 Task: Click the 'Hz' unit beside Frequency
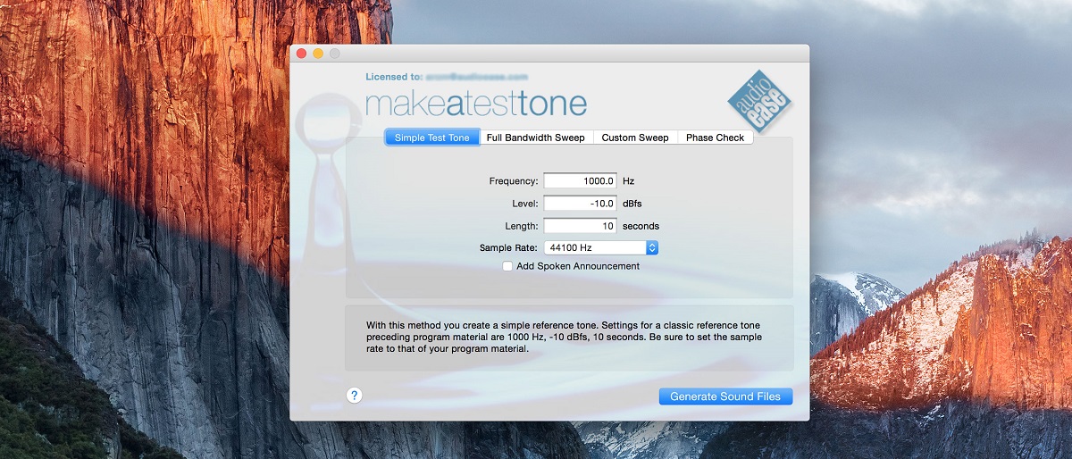[x=628, y=181]
